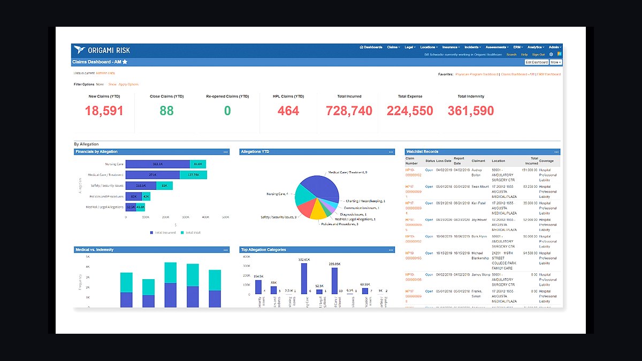This screenshot has width=642, height=361.
Task: Expand the Assessments menu
Action: [x=496, y=47]
